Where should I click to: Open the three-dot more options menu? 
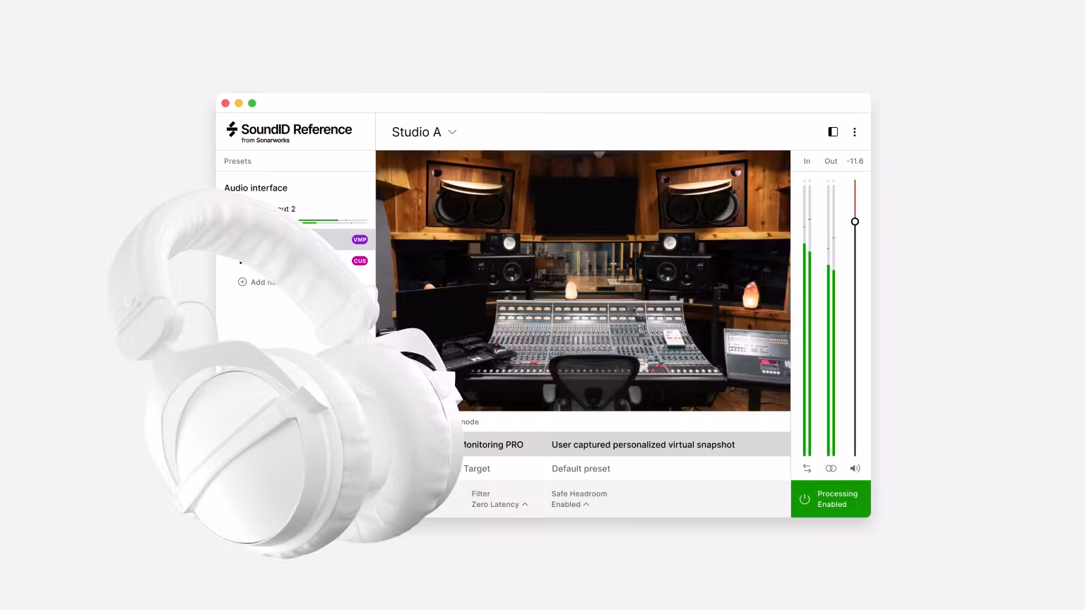(855, 132)
